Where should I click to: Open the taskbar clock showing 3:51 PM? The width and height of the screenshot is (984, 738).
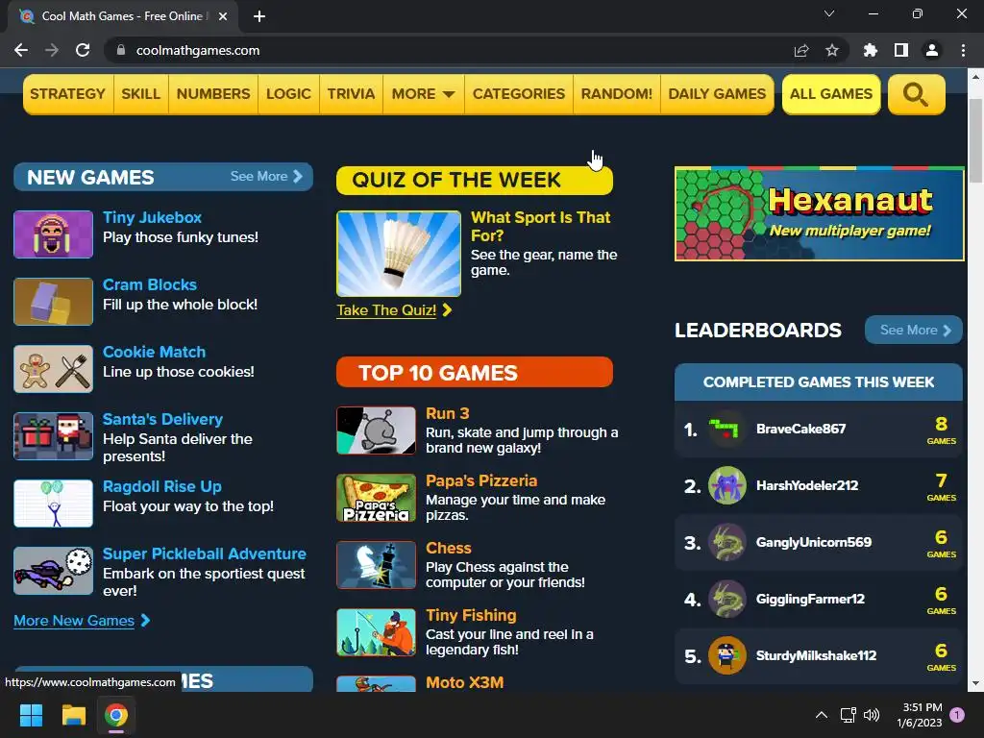[920, 715]
